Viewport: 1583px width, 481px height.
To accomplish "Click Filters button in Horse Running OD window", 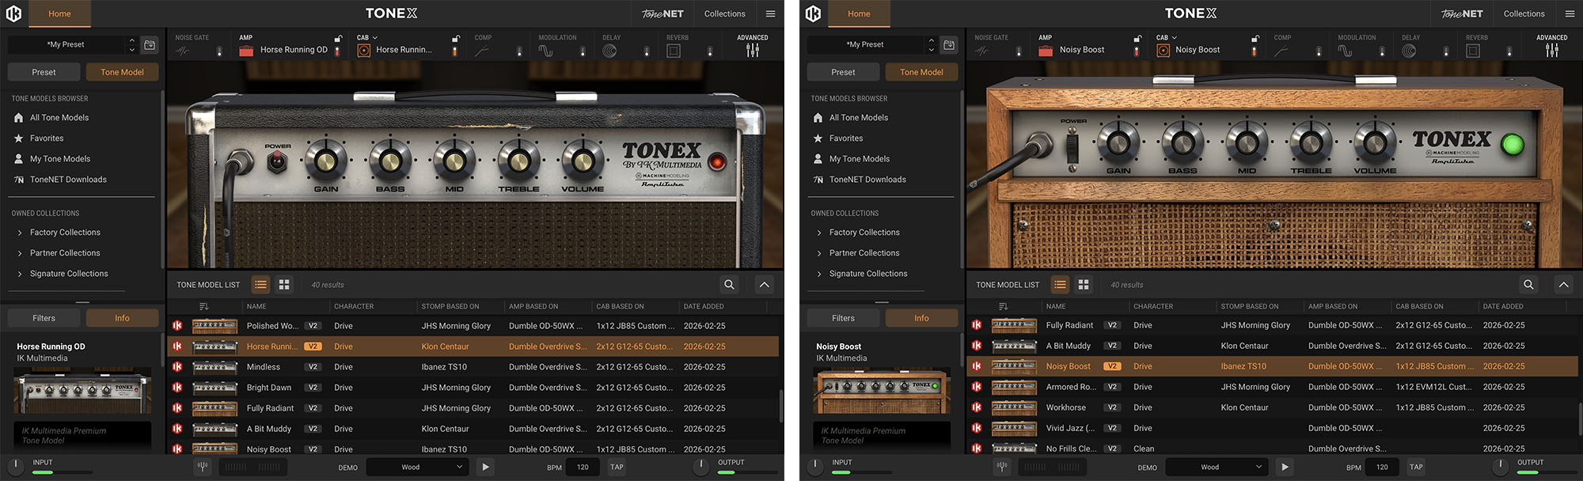I will pos(44,318).
